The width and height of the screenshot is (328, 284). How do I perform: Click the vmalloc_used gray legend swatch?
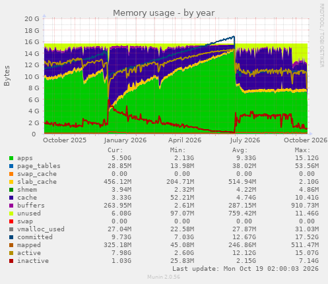(x=11, y=229)
